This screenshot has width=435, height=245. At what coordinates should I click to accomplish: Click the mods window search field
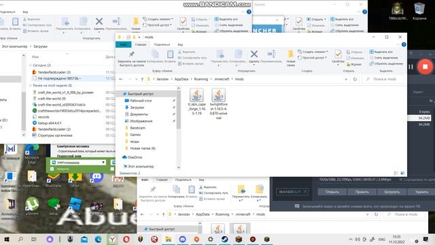pos(383,79)
